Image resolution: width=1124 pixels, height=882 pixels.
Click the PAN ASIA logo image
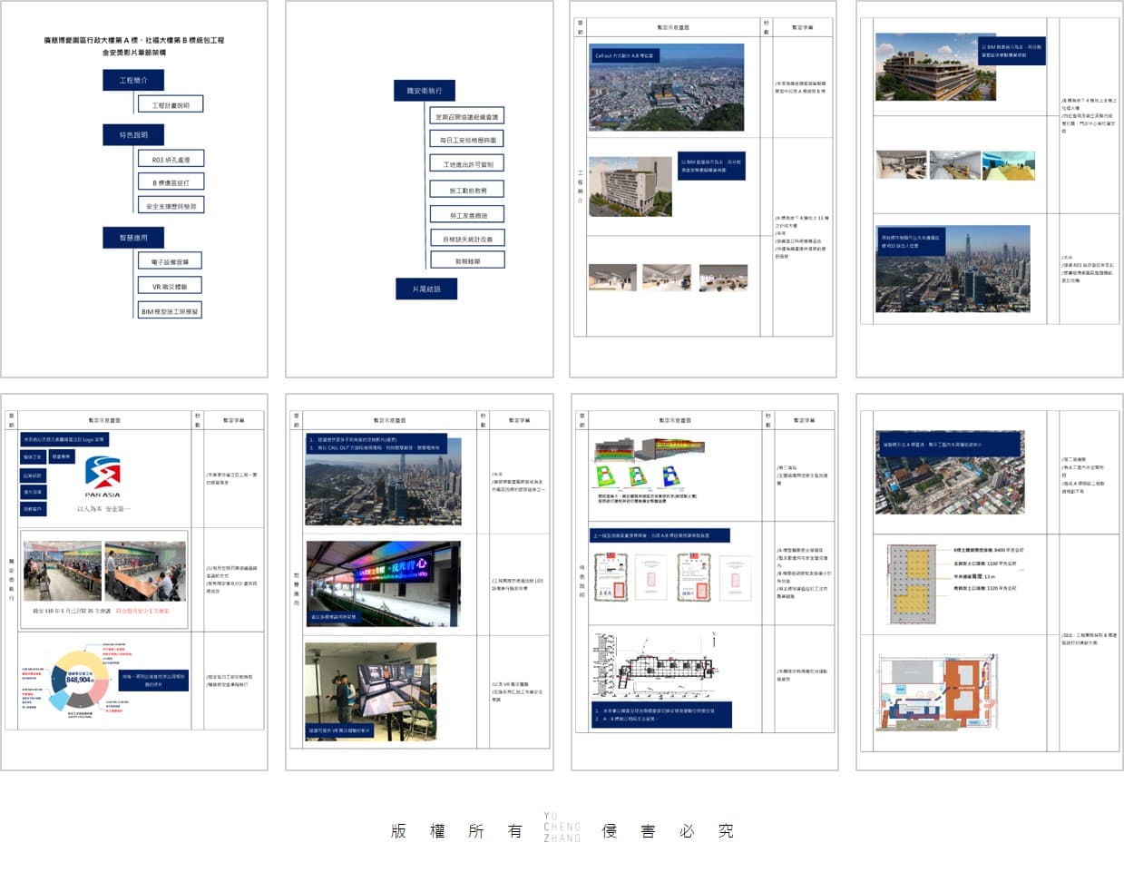pyautogui.click(x=103, y=477)
